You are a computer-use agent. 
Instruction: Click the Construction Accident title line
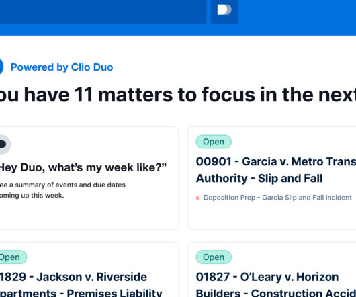(x=276, y=293)
